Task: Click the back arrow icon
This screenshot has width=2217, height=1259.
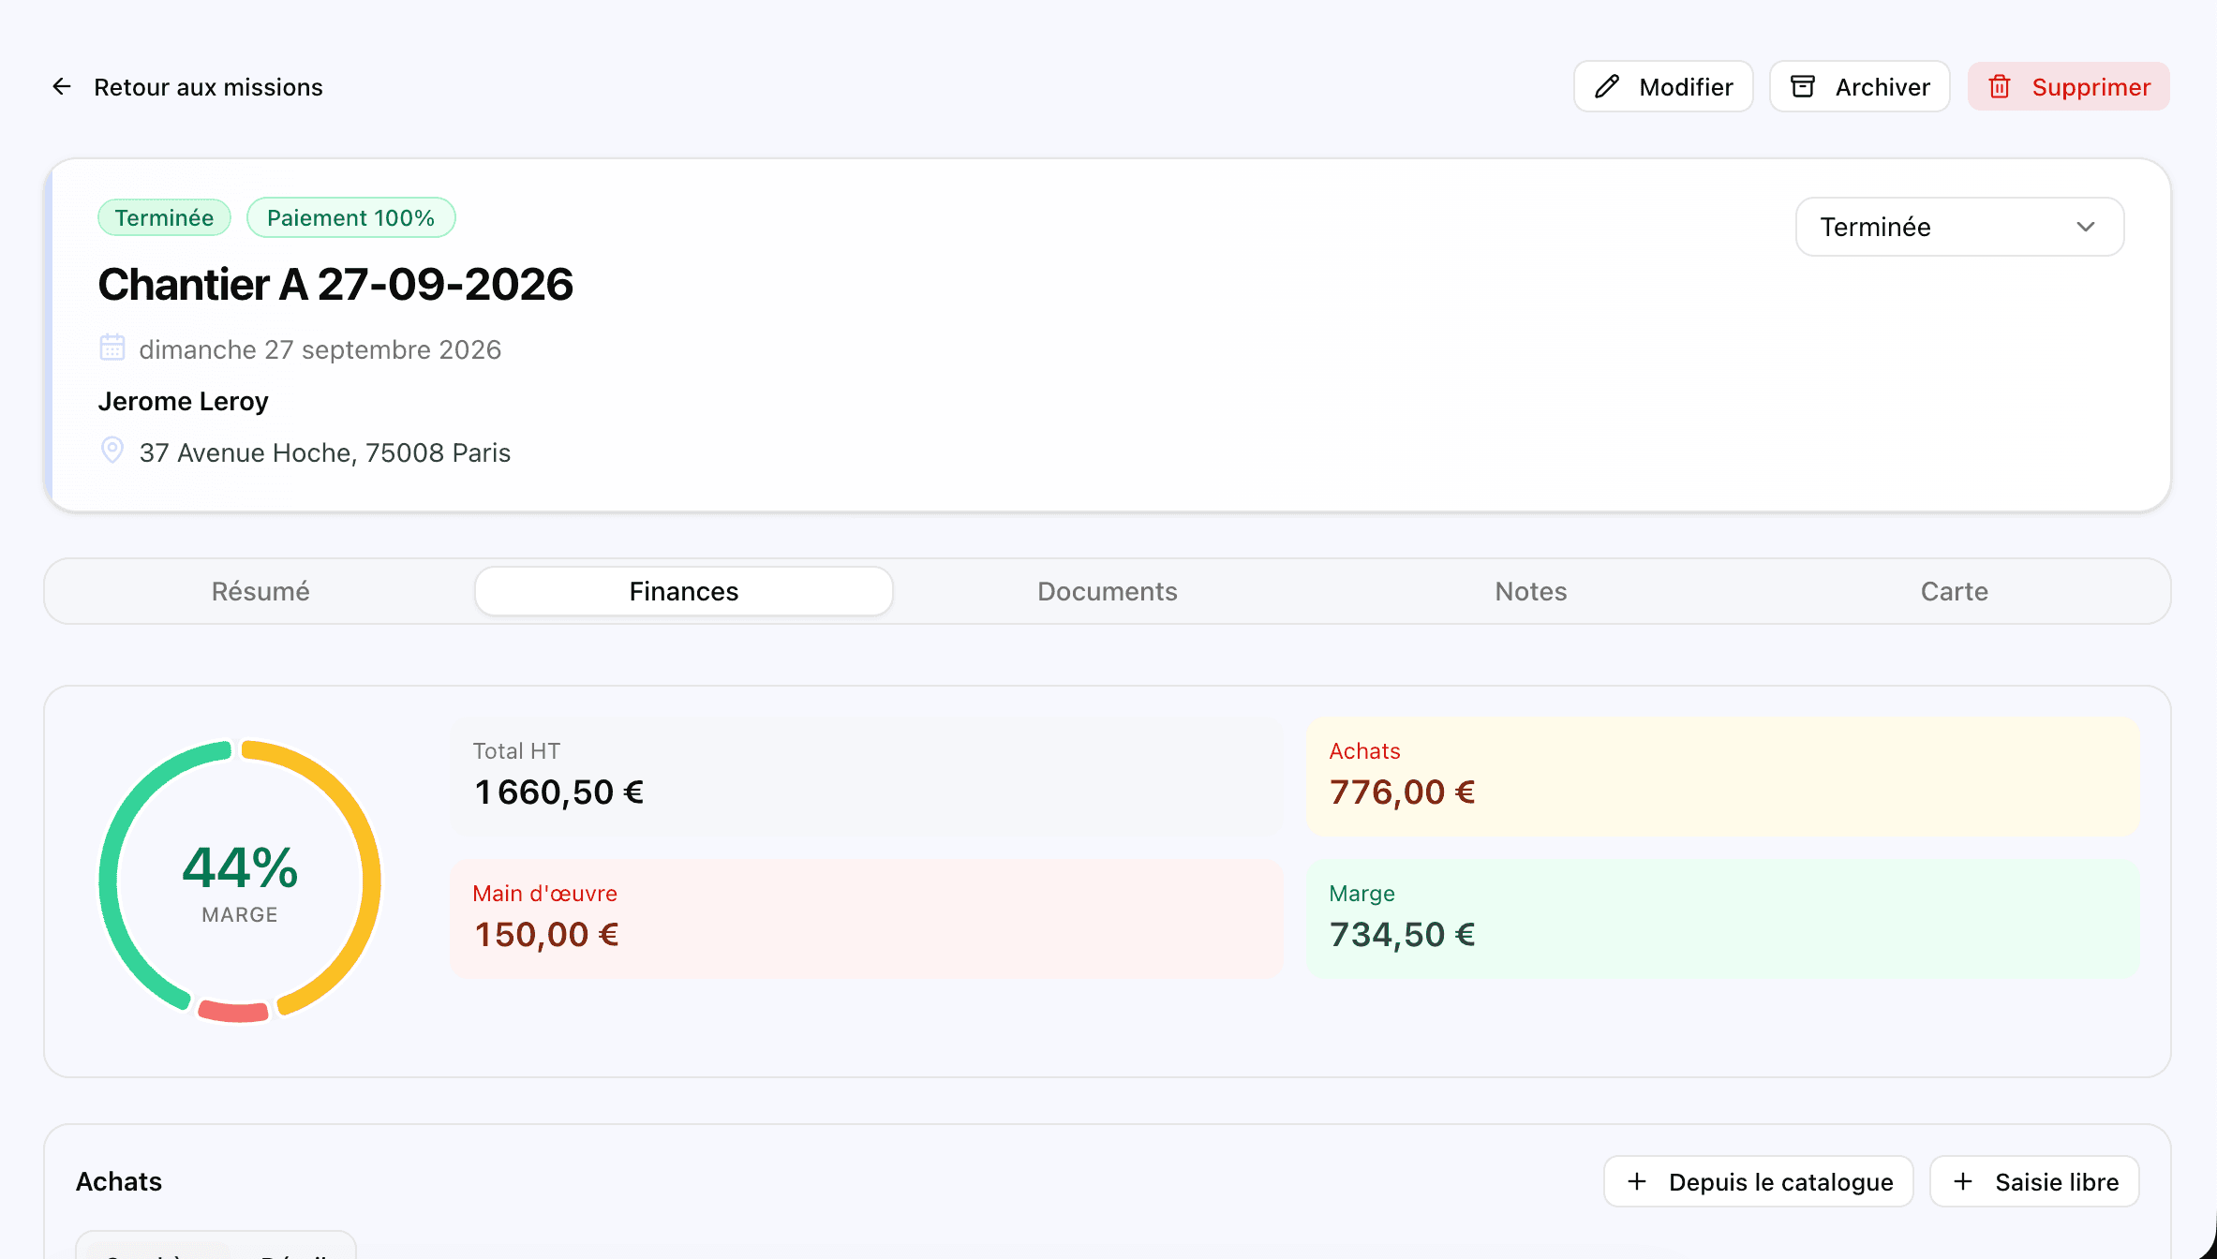Action: pyautogui.click(x=62, y=86)
